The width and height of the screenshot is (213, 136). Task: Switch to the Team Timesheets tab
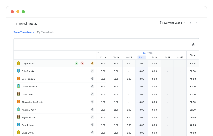tap(24, 32)
